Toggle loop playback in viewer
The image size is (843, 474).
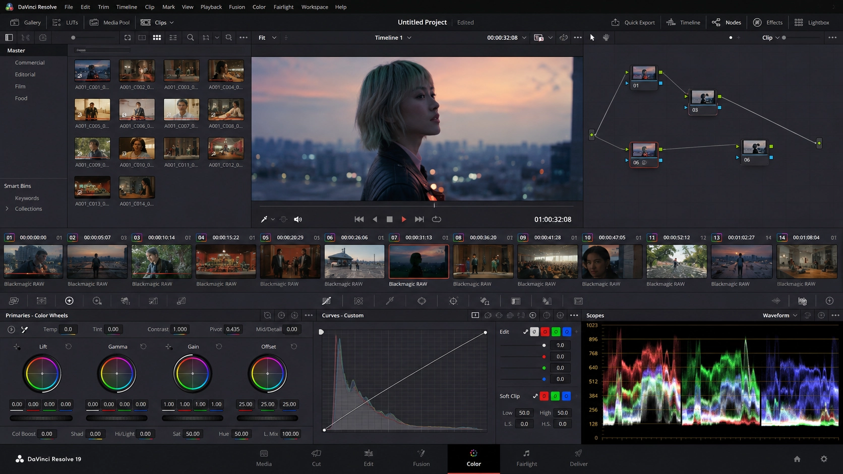437,219
